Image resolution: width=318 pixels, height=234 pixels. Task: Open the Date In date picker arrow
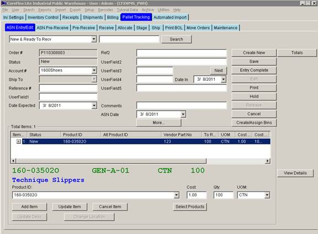(223, 79)
